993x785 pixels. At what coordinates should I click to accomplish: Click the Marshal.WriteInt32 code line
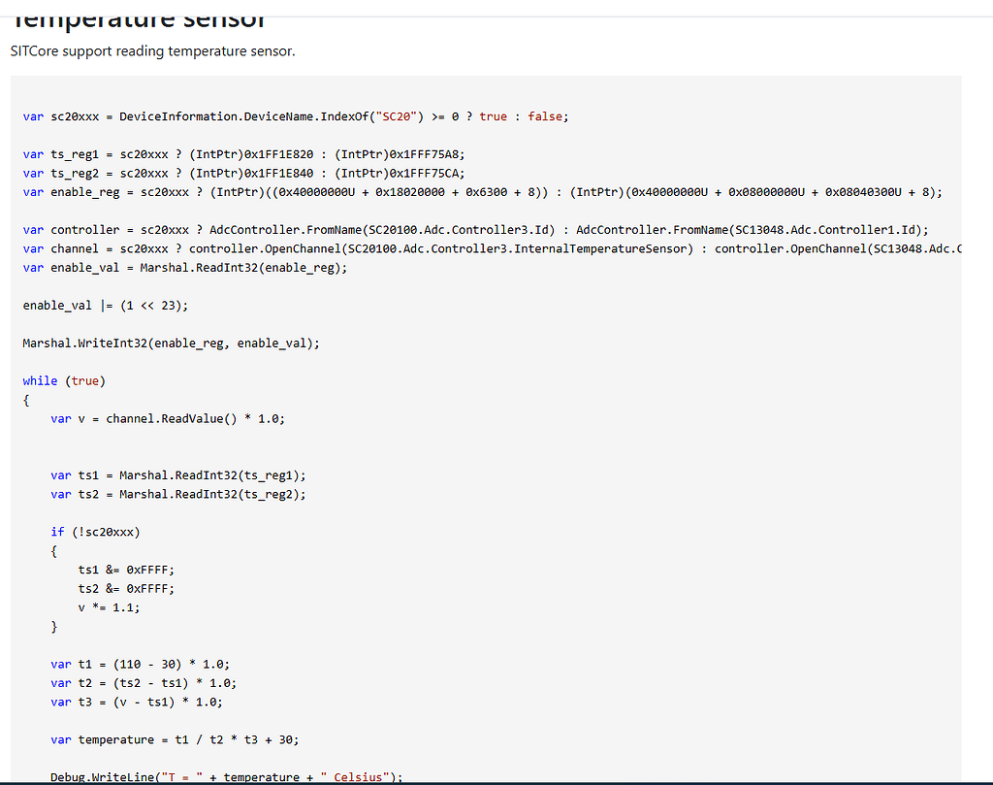pos(171,343)
